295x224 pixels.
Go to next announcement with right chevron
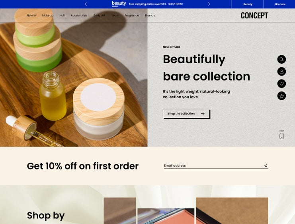point(209,4)
